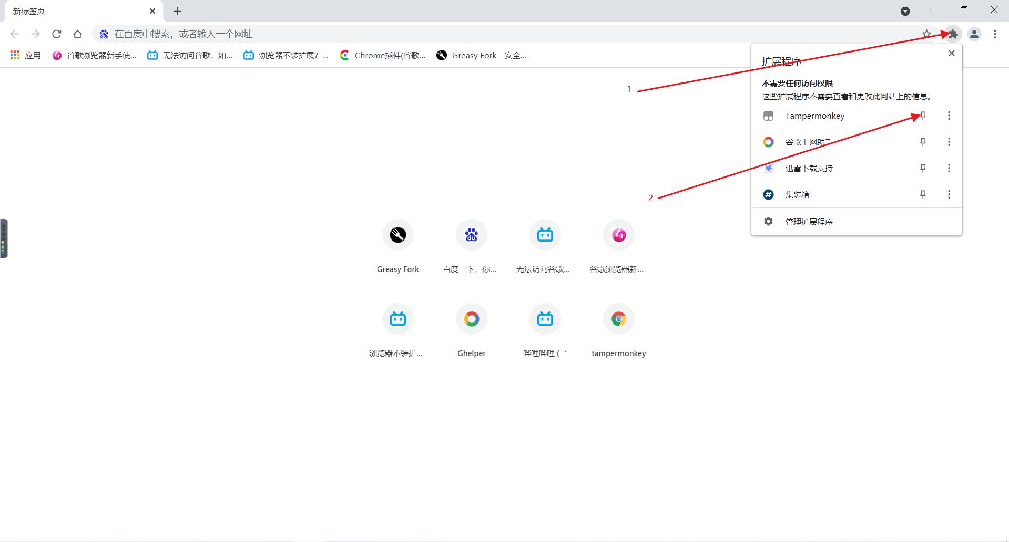
Task: Open the 谷歌浏览器新... shortcut tile
Action: click(619, 246)
